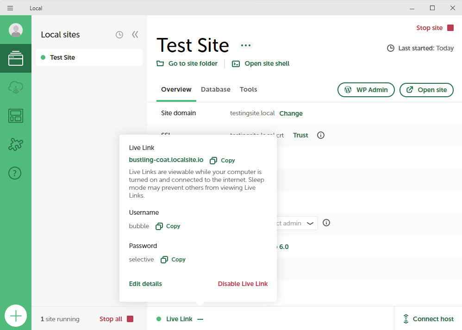
Task: Open the Add-ons puzzle icon
Action: pyautogui.click(x=16, y=144)
